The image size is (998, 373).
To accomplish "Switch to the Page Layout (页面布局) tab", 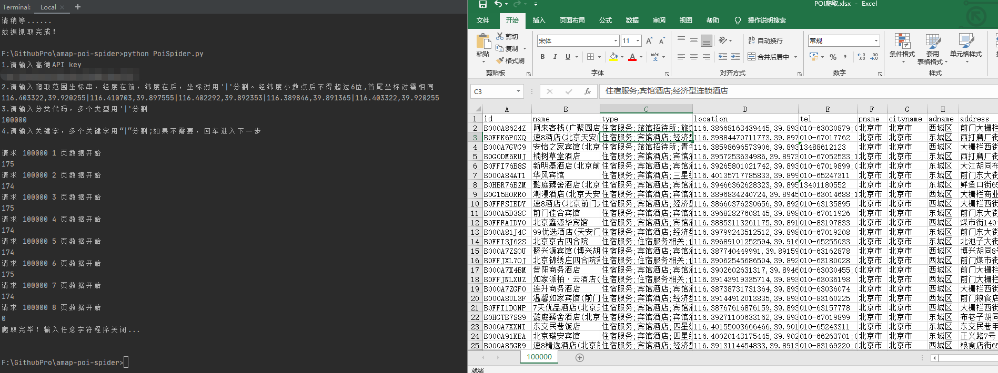I will (x=572, y=20).
